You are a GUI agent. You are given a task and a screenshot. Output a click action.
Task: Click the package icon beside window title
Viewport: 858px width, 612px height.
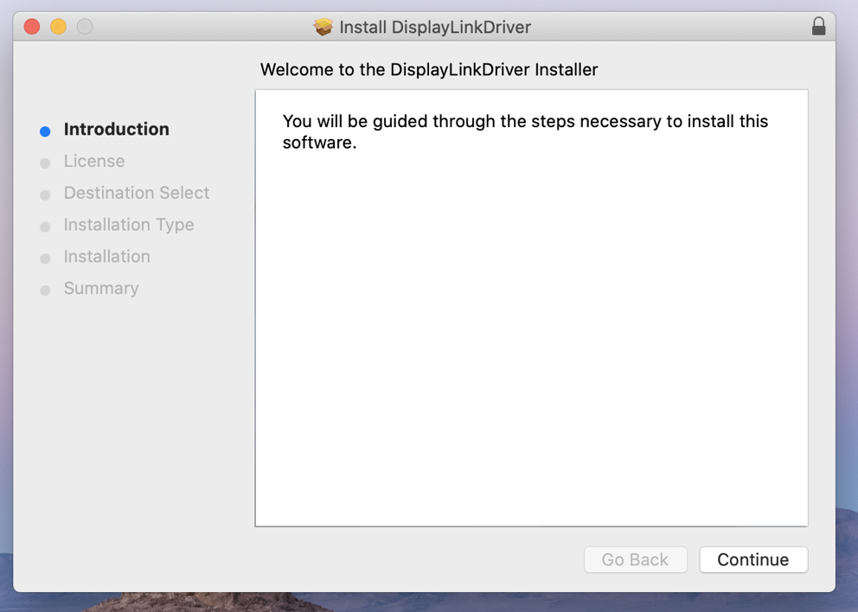click(323, 27)
